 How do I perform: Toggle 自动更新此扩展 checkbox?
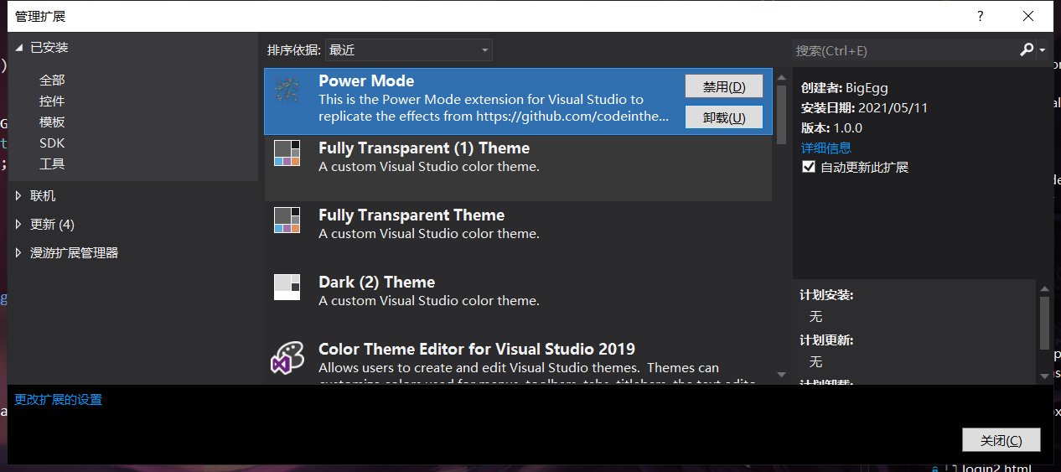(809, 167)
